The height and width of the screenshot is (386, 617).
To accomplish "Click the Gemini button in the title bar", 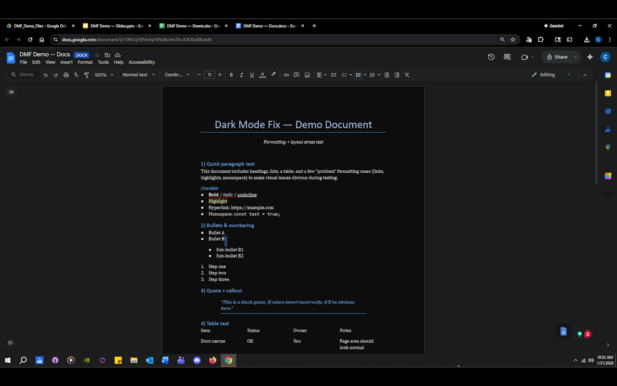I will [553, 26].
